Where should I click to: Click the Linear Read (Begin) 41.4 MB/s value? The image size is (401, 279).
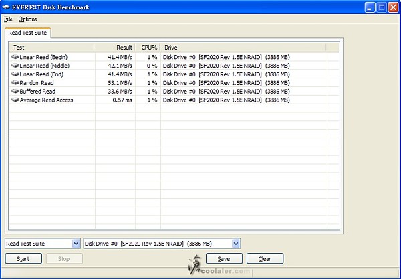(120, 57)
